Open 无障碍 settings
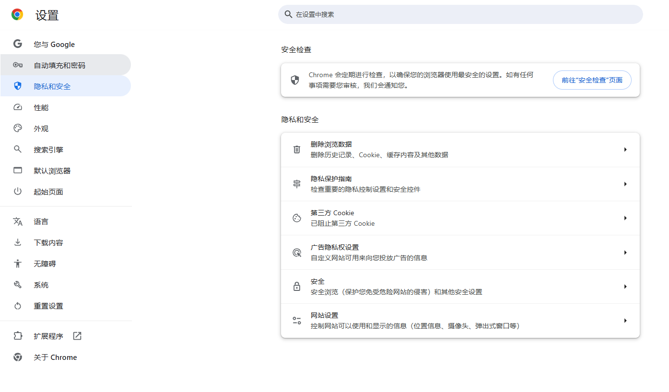The image size is (669, 392). point(65,264)
